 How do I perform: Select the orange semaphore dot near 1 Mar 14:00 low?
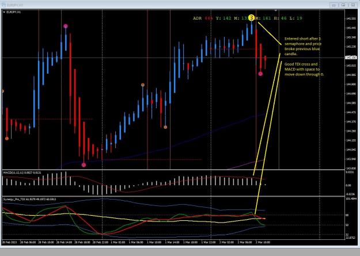tap(165, 127)
